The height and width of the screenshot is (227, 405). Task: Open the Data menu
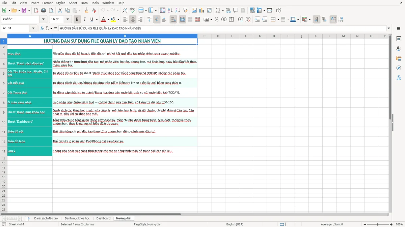point(84,3)
